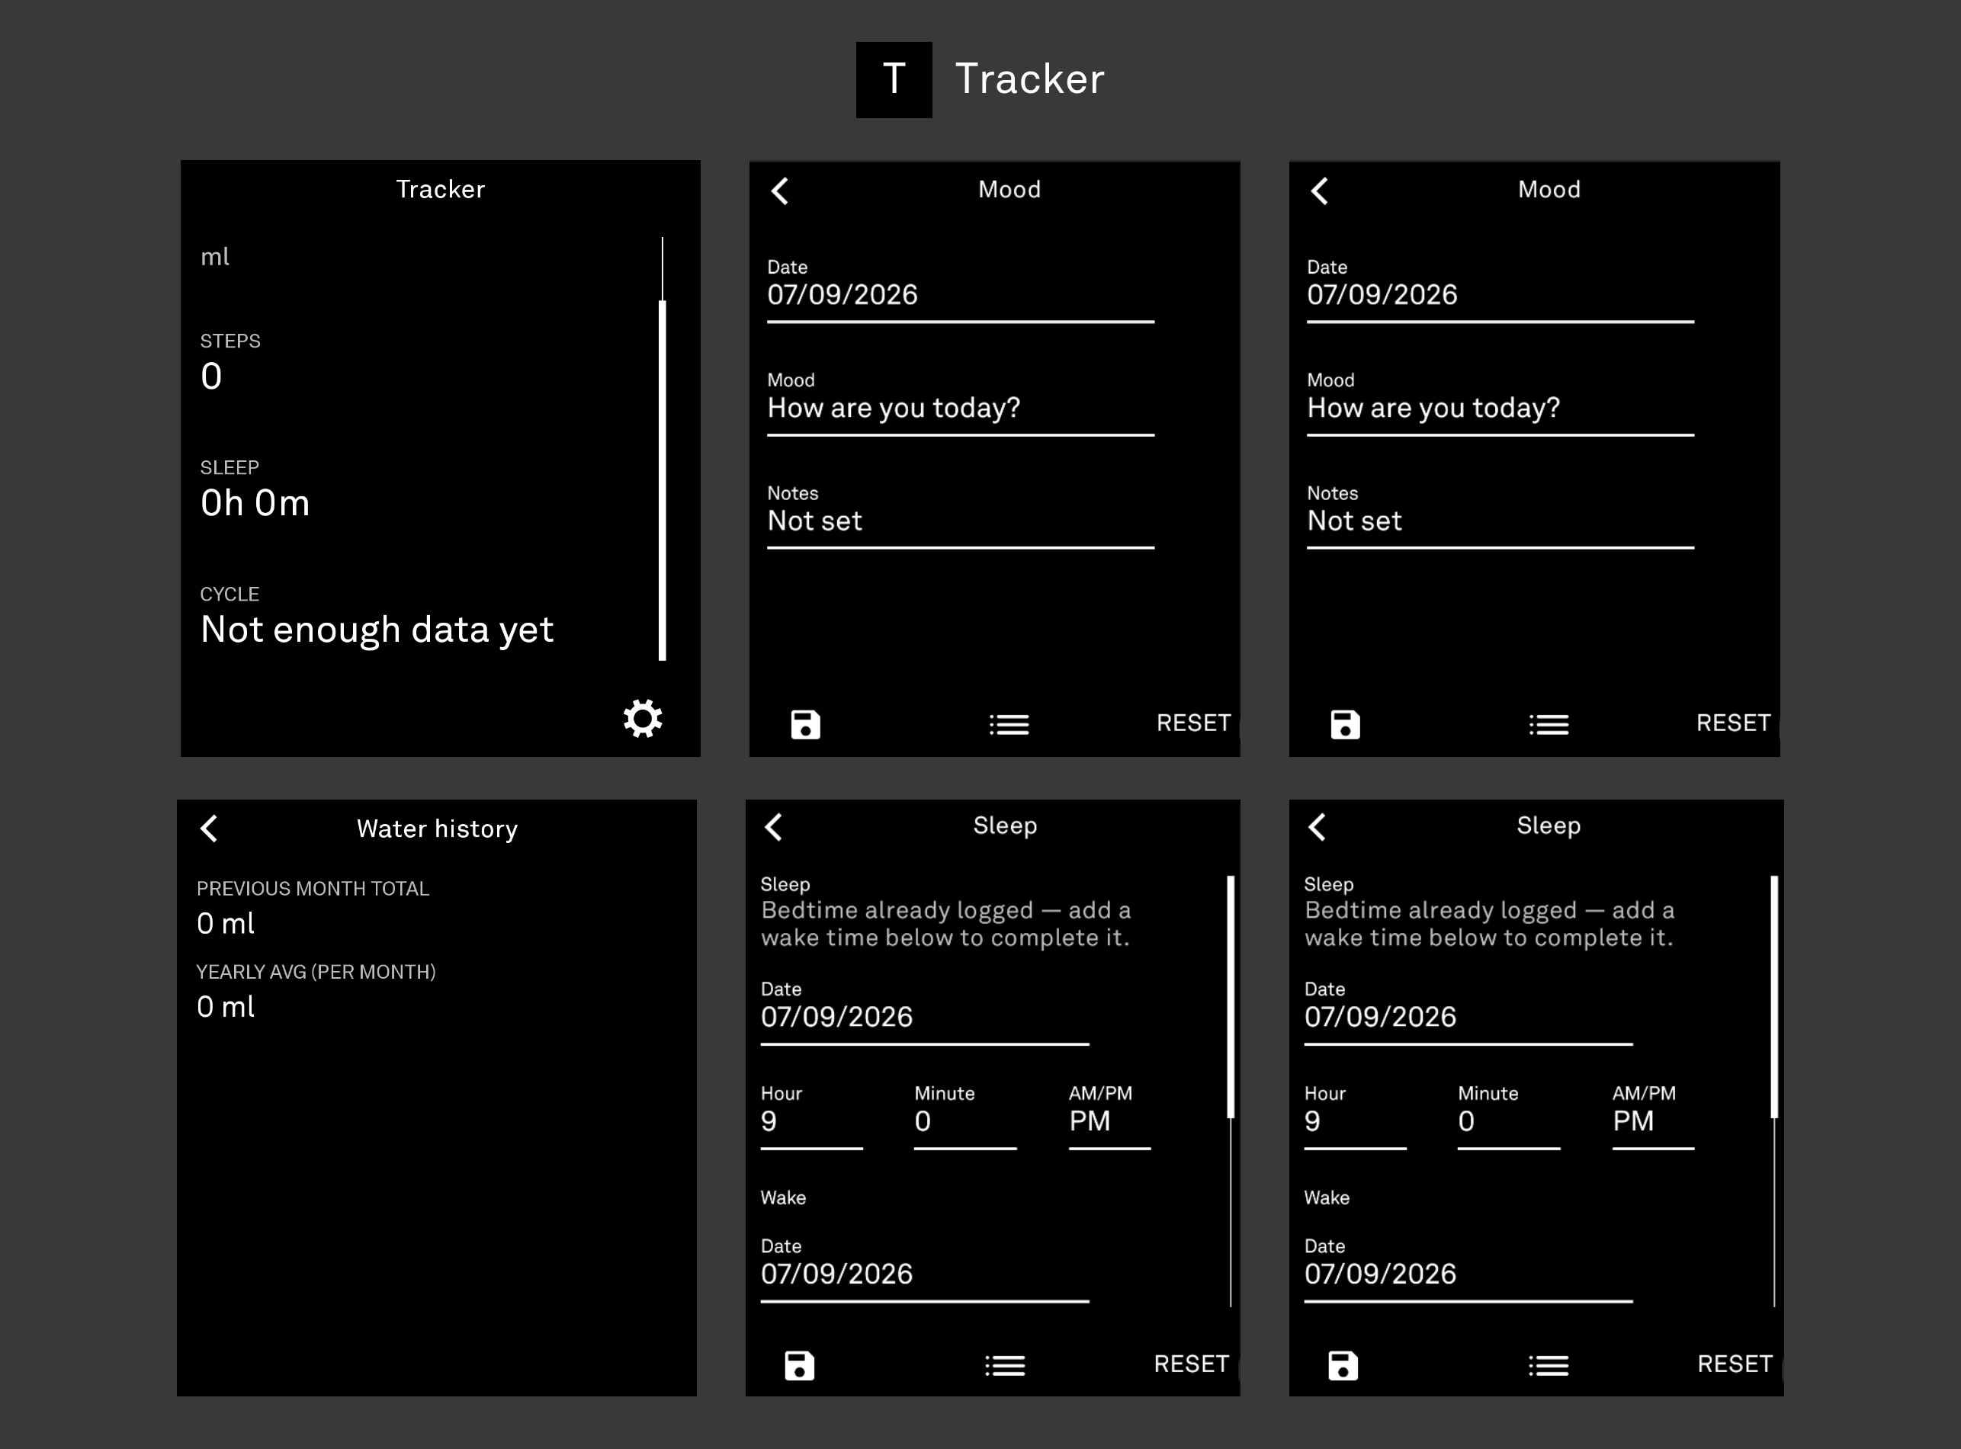Image resolution: width=1961 pixels, height=1449 pixels.
Task: Click the Tracker screen scrollbar thumb
Action: click(x=663, y=479)
